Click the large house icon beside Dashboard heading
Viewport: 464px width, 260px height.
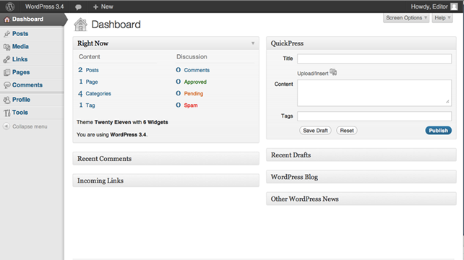[80, 25]
